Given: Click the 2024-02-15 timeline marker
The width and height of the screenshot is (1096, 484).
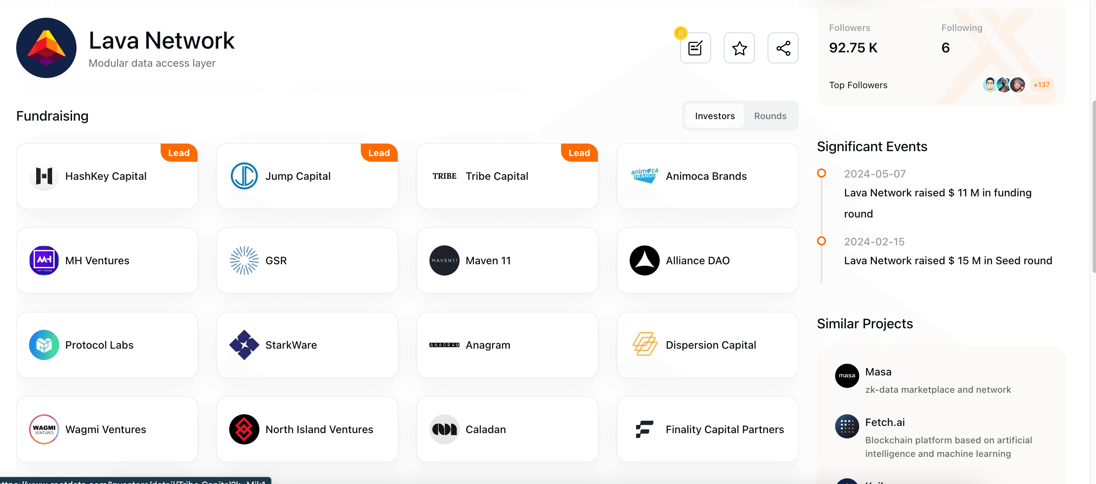Looking at the screenshot, I should 822,241.
